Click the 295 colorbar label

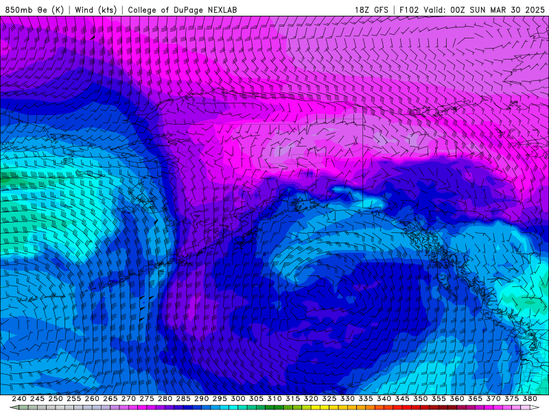(220, 399)
